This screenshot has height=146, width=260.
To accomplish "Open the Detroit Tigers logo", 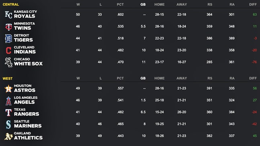I will point(8,39).
